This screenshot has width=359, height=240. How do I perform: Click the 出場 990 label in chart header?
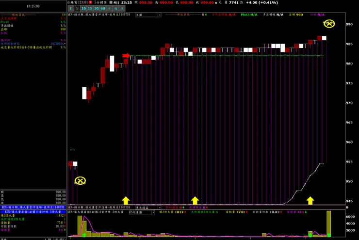pos(296,15)
